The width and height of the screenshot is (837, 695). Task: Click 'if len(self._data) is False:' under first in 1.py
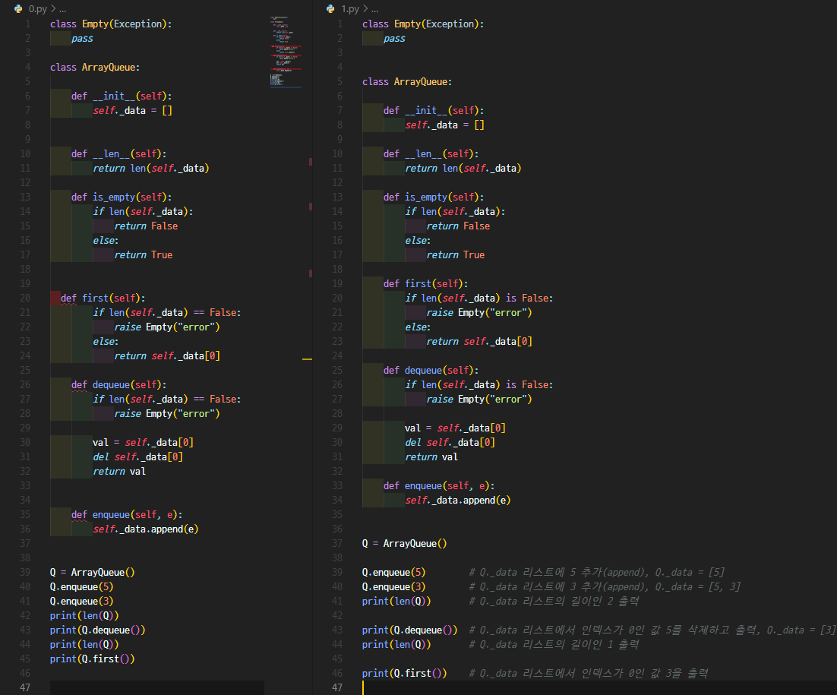coord(479,298)
